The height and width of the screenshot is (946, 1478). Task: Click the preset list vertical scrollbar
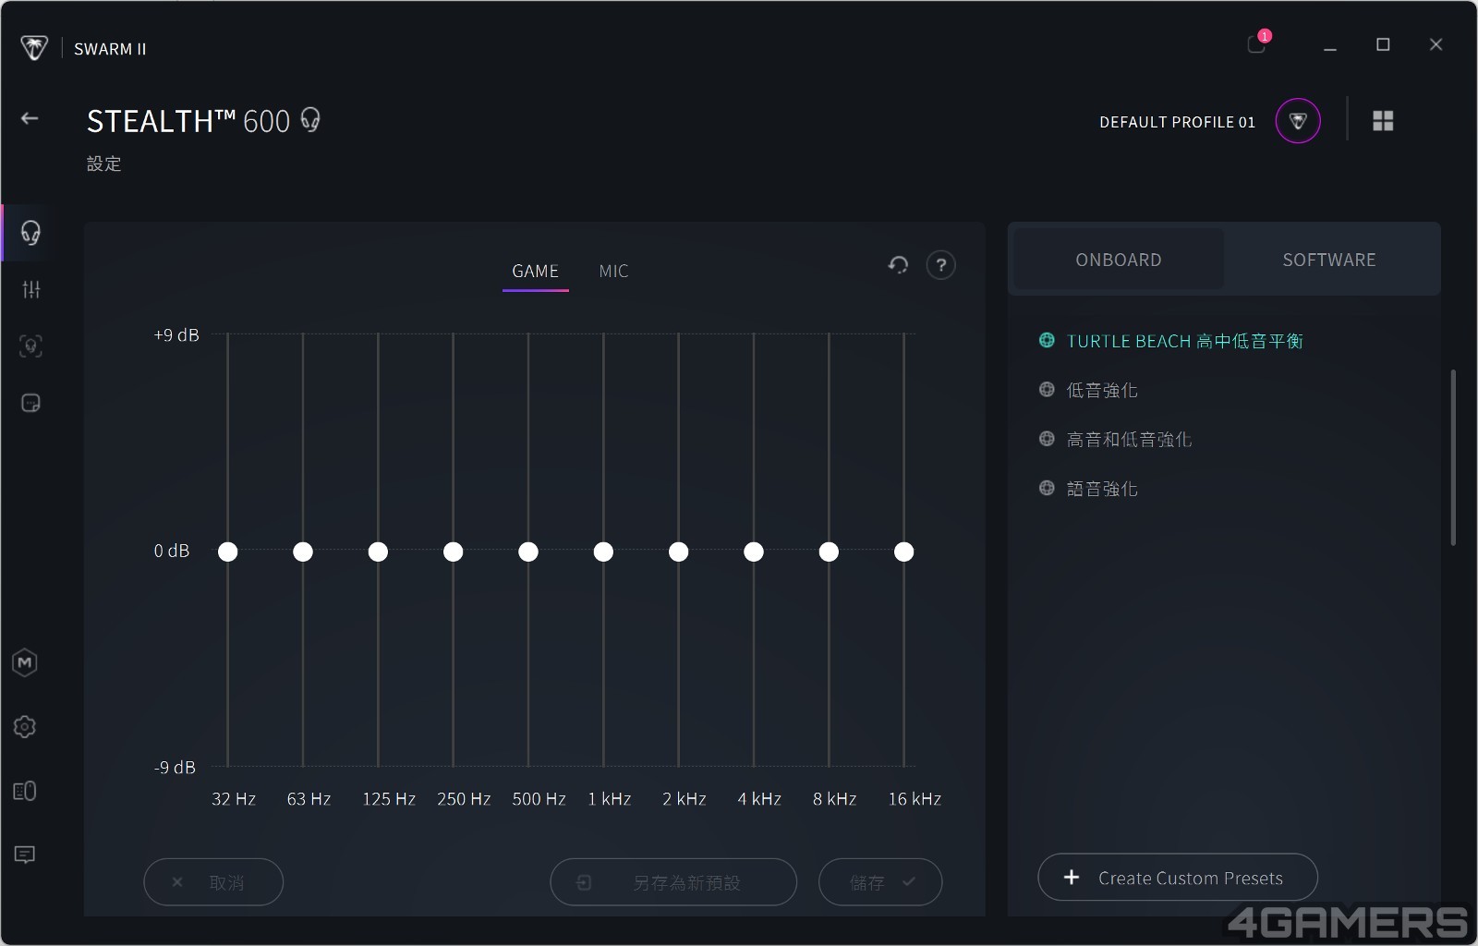coord(1453,457)
